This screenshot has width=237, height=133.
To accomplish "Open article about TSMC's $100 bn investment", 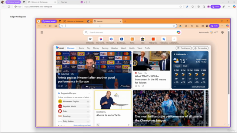I will [150, 79].
